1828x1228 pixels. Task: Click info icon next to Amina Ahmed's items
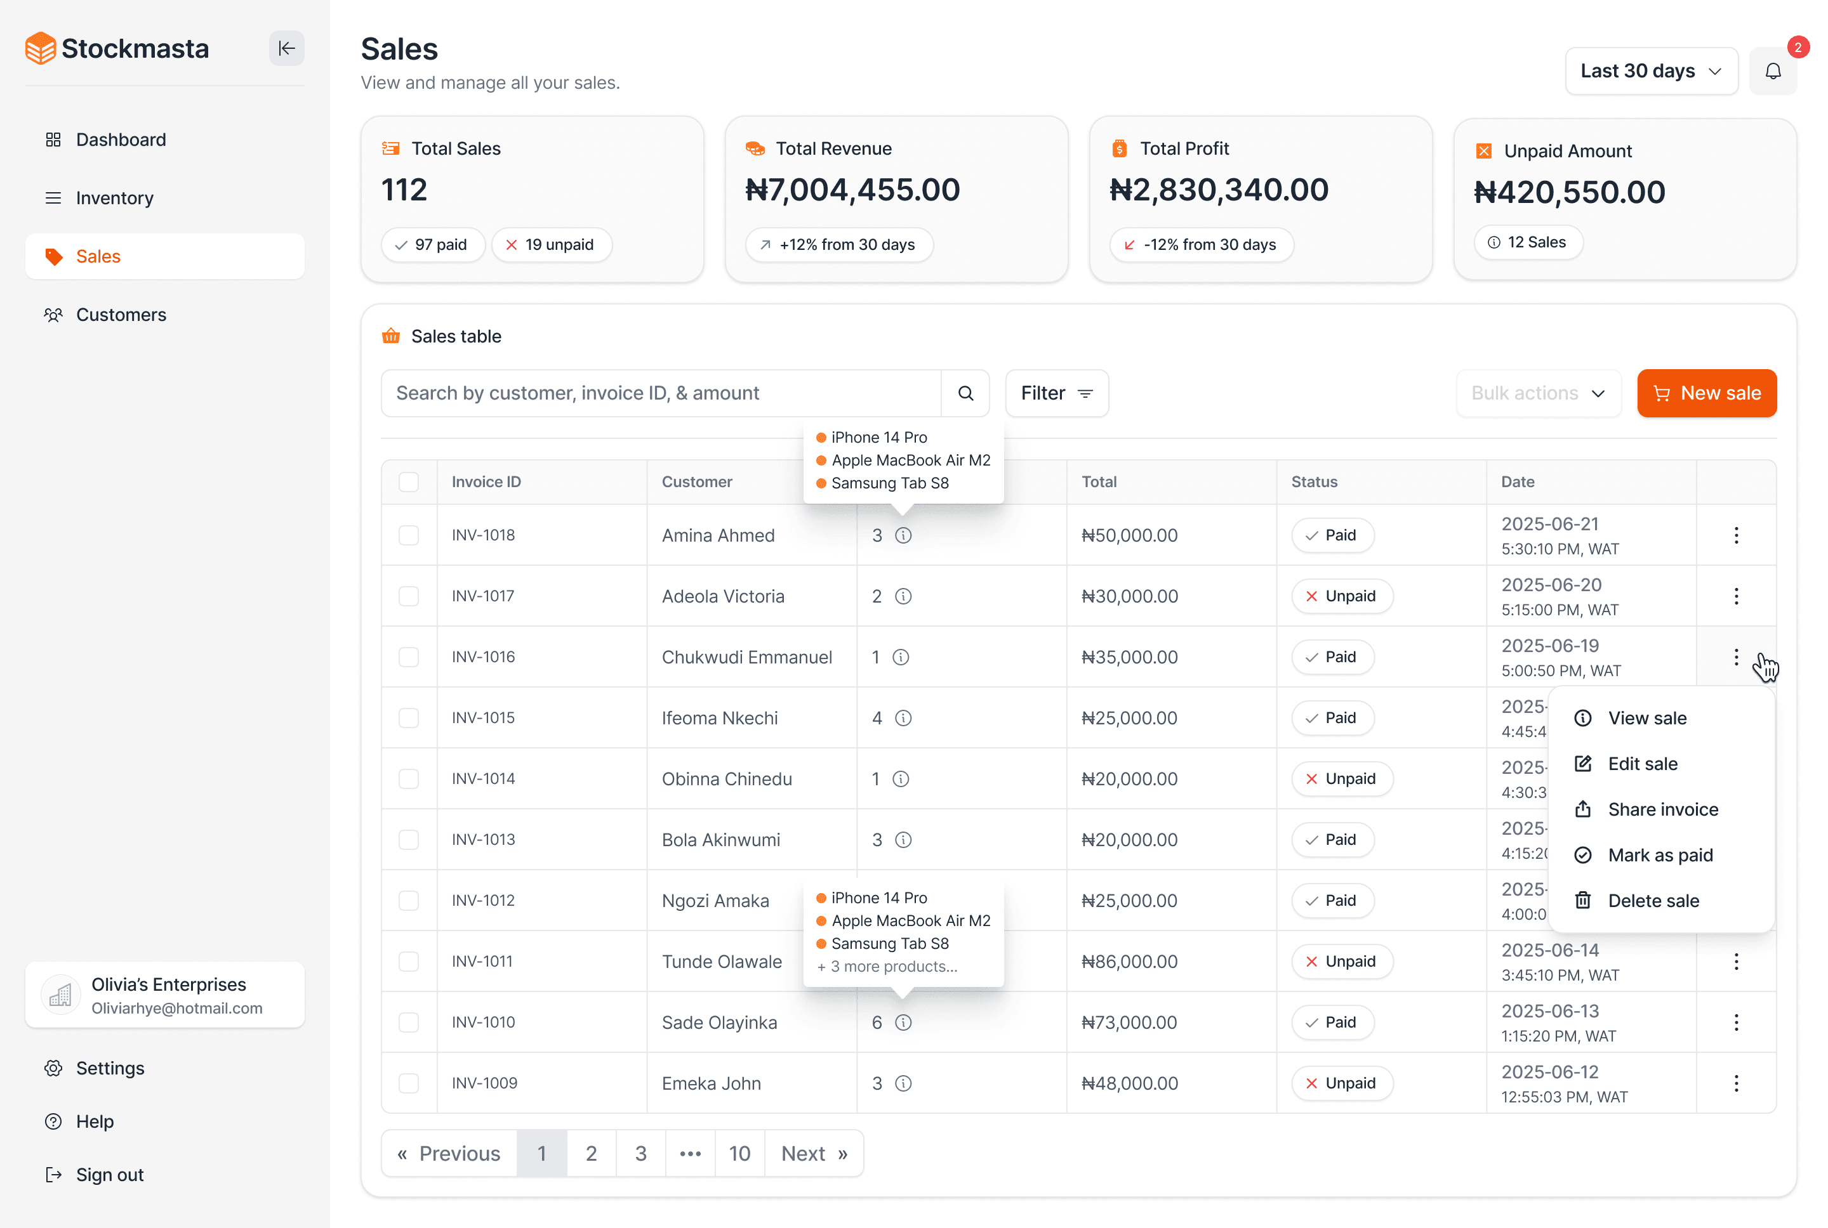[903, 536]
